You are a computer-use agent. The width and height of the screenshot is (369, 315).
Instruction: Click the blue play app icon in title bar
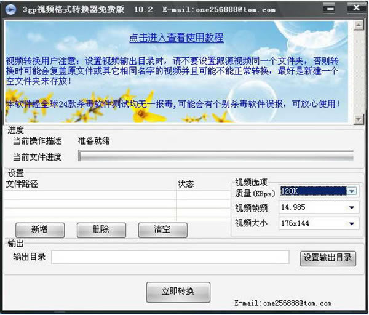click(10, 9)
